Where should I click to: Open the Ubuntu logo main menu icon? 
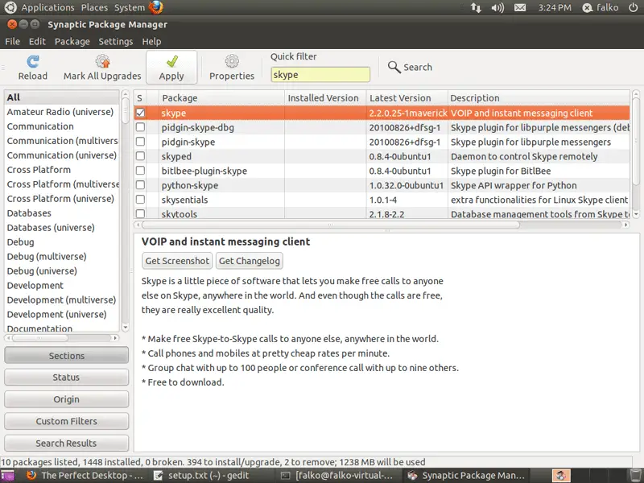[10, 7]
